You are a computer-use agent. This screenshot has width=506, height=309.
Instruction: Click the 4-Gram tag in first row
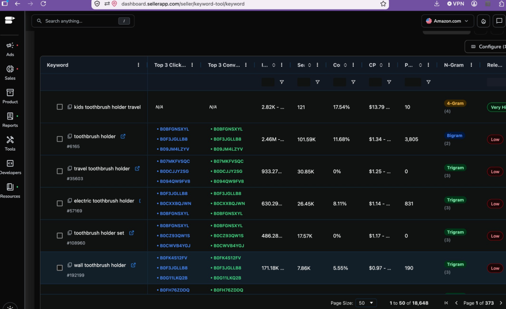[x=455, y=104]
